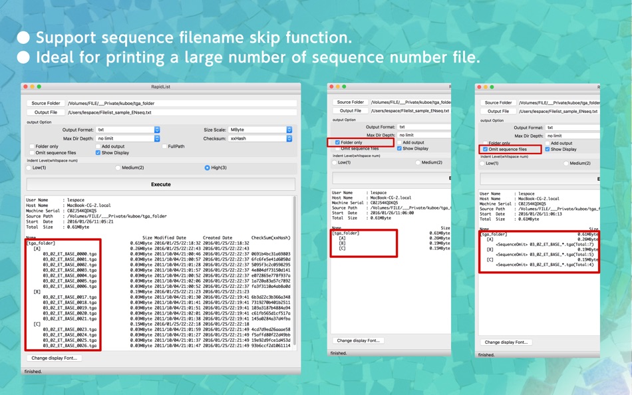The image size is (632, 395).
Task: Open the Checksum xxHash dropdown
Action: (260, 138)
